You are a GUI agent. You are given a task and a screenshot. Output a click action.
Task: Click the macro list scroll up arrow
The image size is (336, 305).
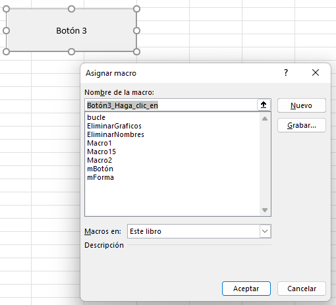pos(265,119)
